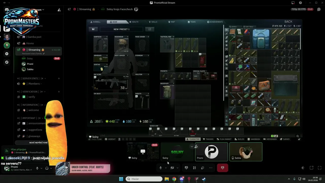Open the chat bubble icon in header
The height and width of the screenshot is (183, 325).
tap(319, 9)
